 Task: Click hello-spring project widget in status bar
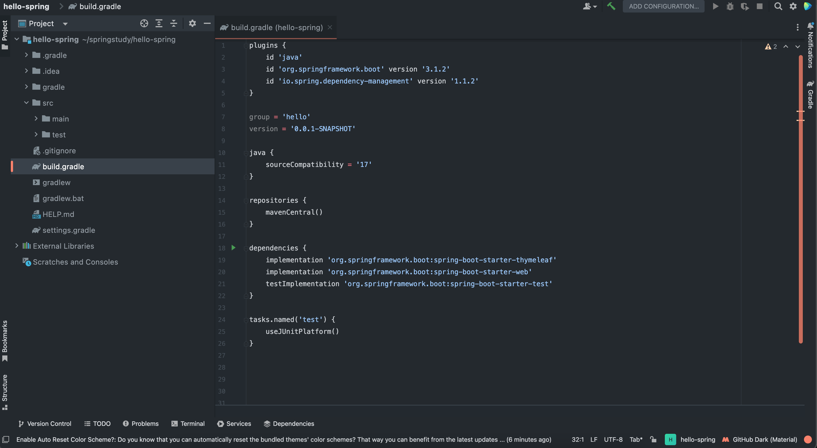[690, 439]
